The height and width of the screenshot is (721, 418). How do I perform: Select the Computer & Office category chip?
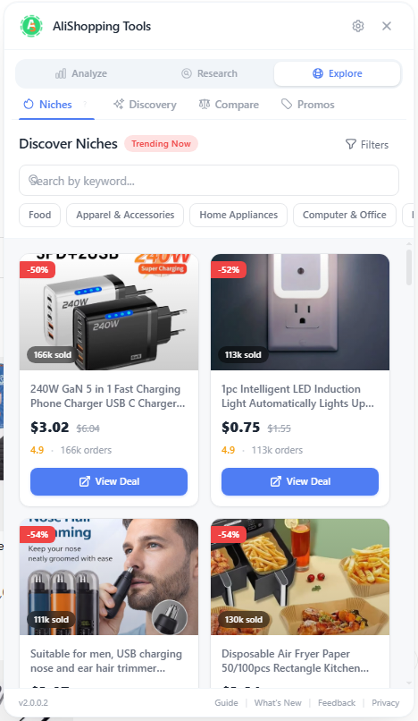click(345, 215)
